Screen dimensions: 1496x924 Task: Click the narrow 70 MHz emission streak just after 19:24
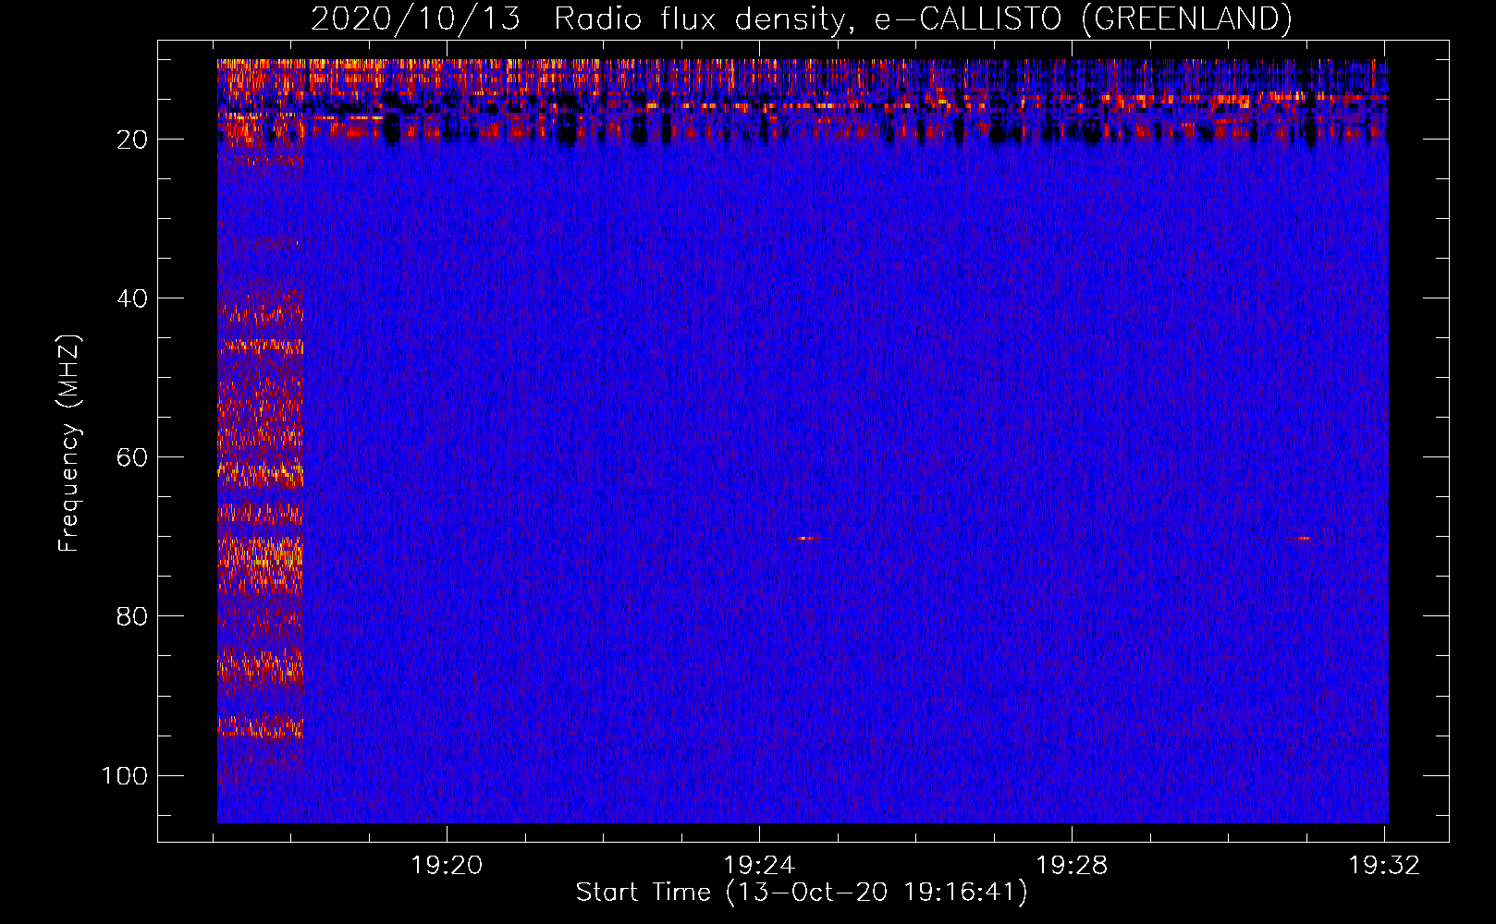[804, 538]
